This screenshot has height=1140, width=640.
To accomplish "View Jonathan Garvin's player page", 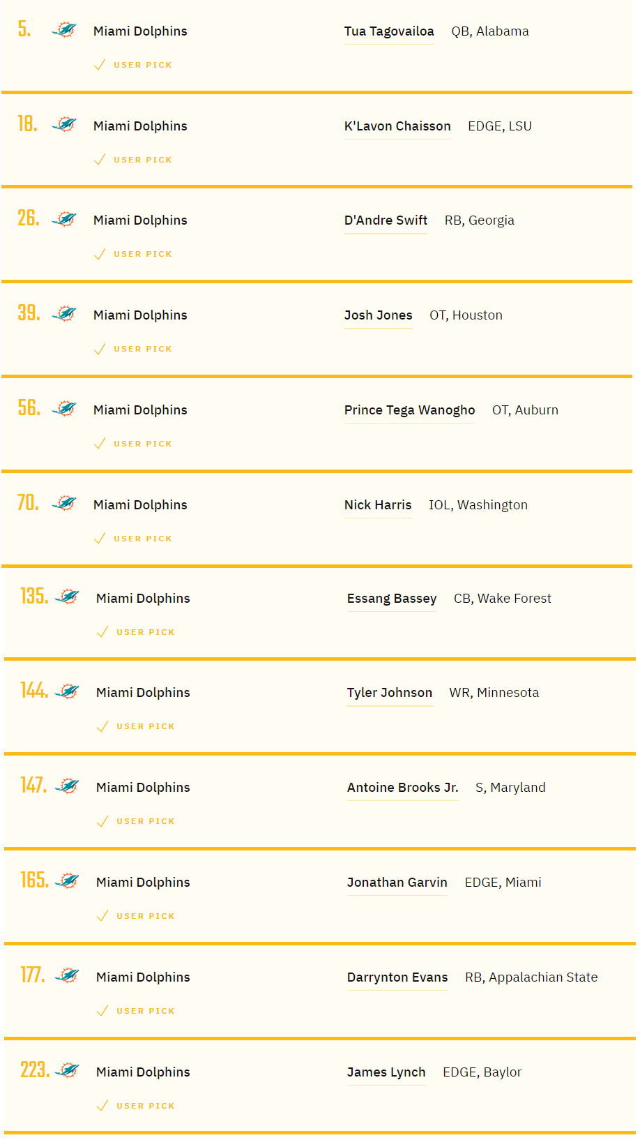I will tap(397, 883).
